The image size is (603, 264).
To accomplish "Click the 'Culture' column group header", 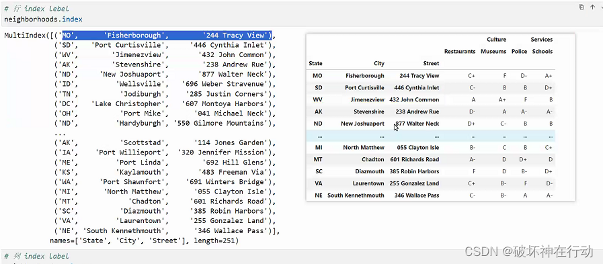I will click(496, 40).
